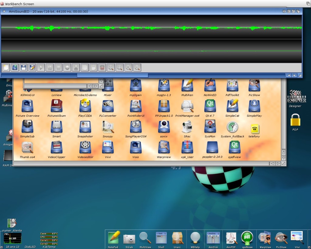Click the upper channel green waveform
The width and height of the screenshot is (311, 249).
pyautogui.click(x=151, y=27)
